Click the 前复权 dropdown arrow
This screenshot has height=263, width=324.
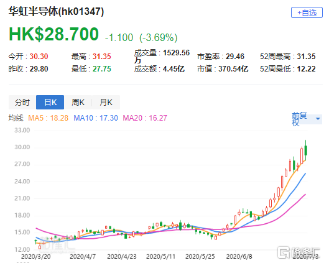click(318, 119)
